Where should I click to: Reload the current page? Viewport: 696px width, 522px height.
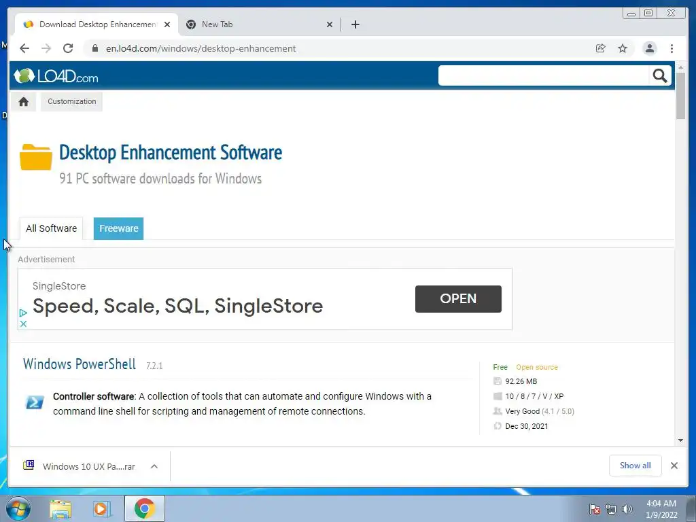click(68, 48)
